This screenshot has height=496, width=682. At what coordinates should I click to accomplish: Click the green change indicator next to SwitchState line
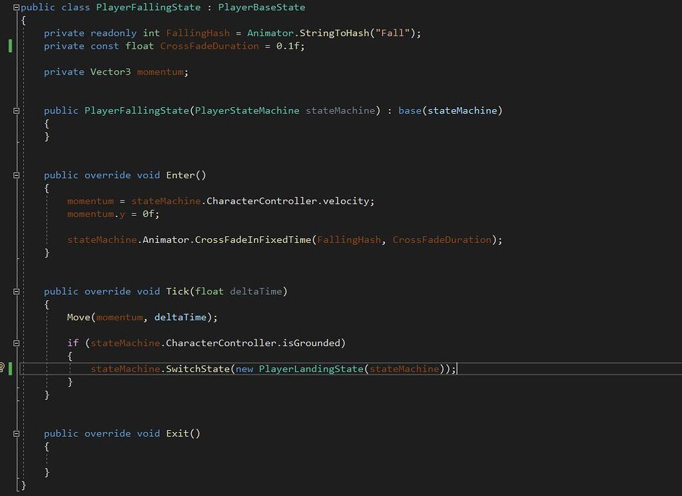coord(11,368)
